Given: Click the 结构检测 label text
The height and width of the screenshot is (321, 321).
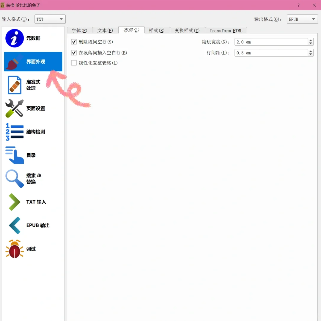Looking at the screenshot, I should (36, 132).
